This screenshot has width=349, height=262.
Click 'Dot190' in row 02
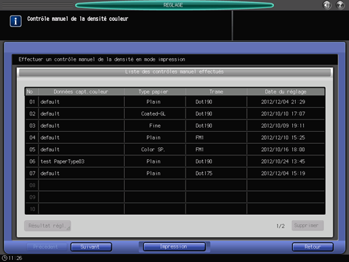[204, 114]
